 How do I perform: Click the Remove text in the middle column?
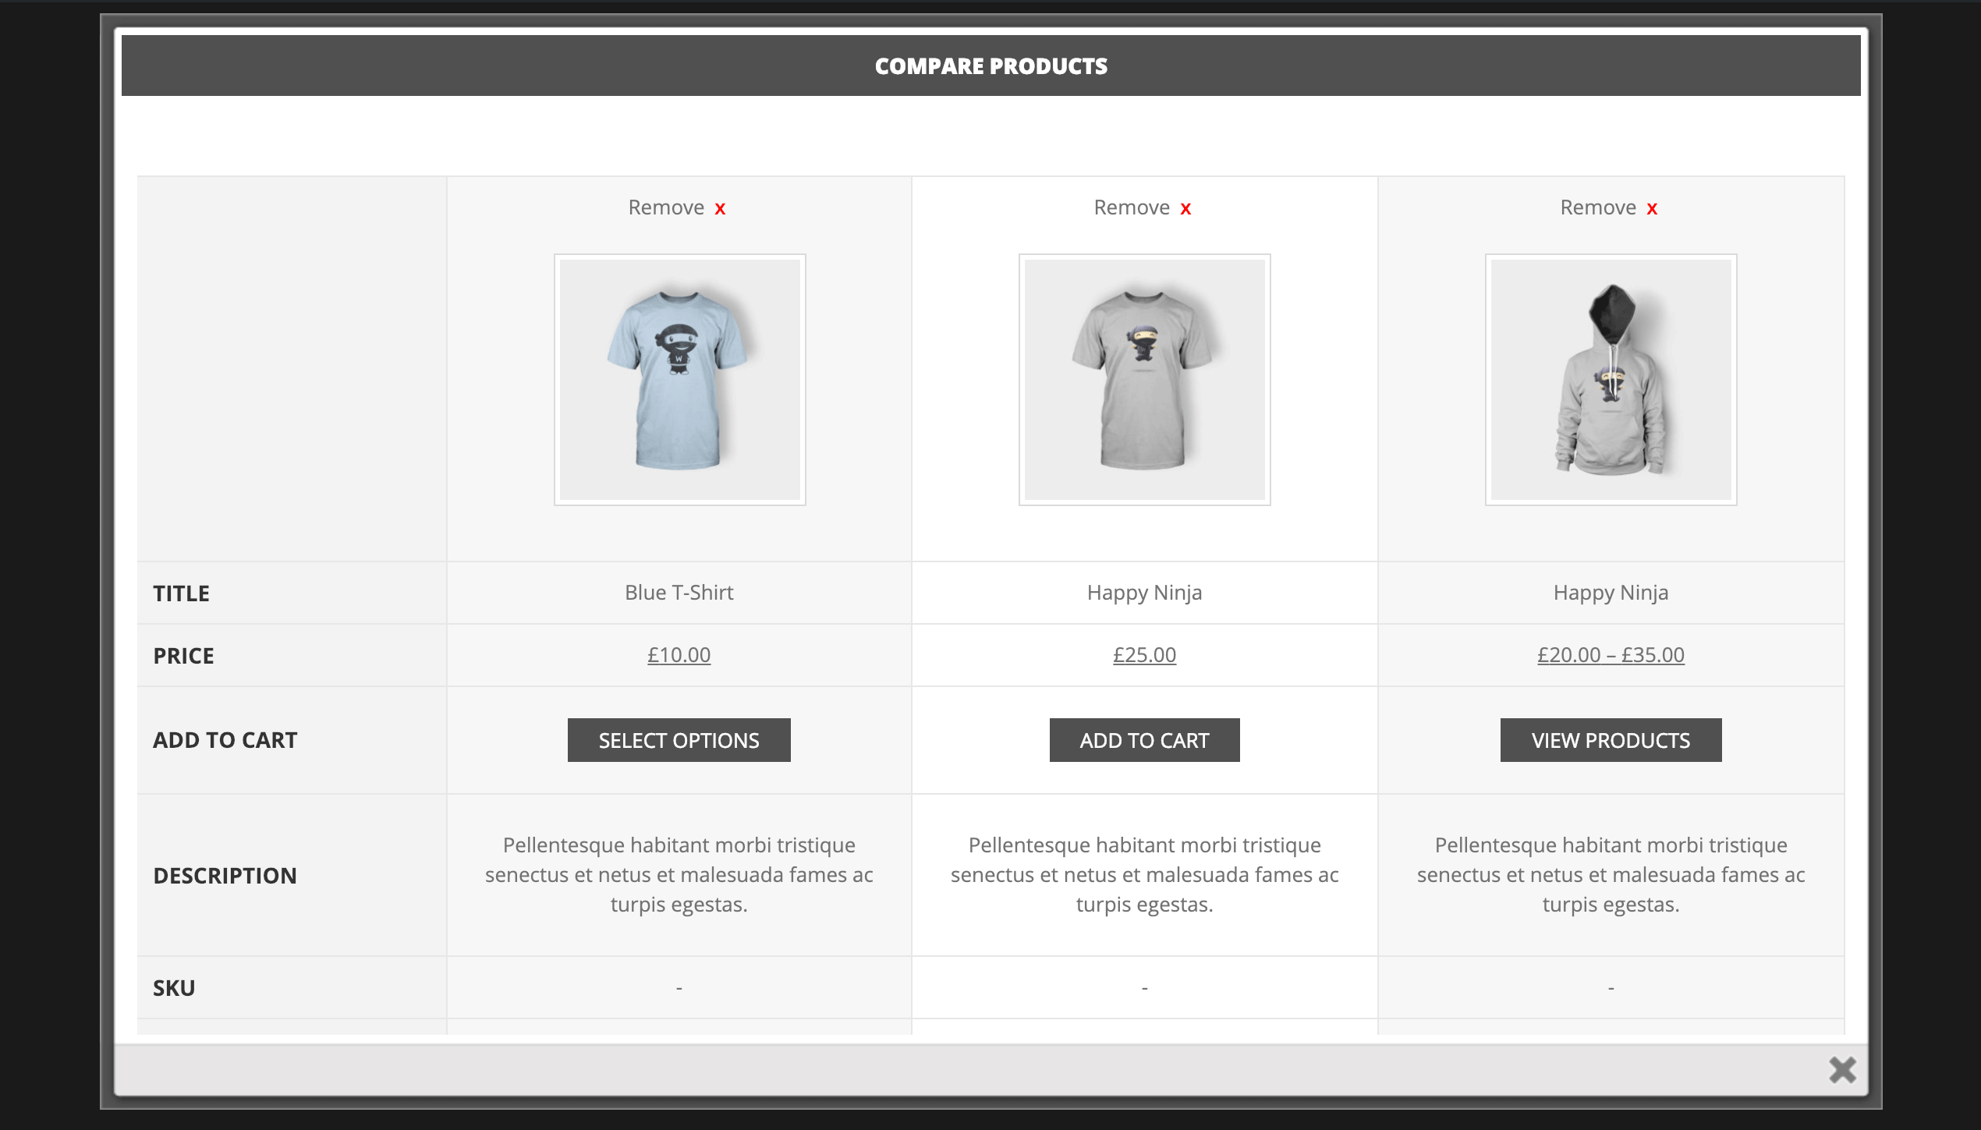point(1132,207)
